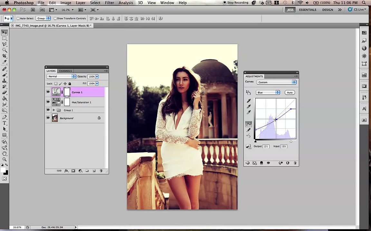
Task: Open the blend mode Normal dropdown
Action: (61, 76)
